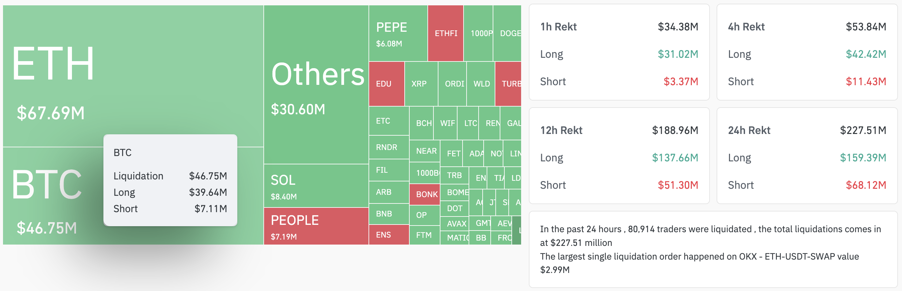Click the ETH liquidation tile
The image size is (902, 291).
[x=133, y=76]
